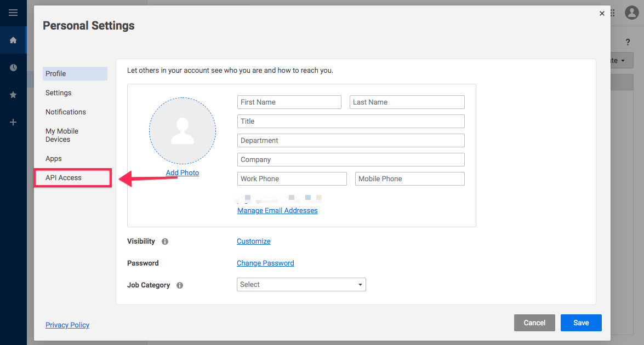Screen dimensions: 644x345
Task: Click into the First Name field
Action: pos(289,102)
